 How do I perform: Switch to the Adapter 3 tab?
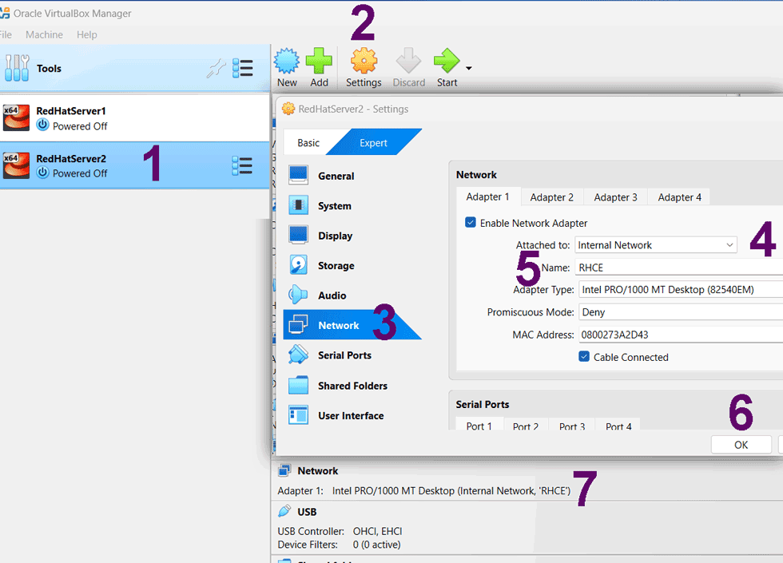616,197
